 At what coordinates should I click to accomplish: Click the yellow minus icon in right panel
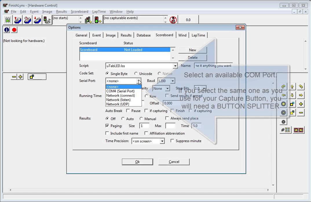pyautogui.click(x=301, y=113)
